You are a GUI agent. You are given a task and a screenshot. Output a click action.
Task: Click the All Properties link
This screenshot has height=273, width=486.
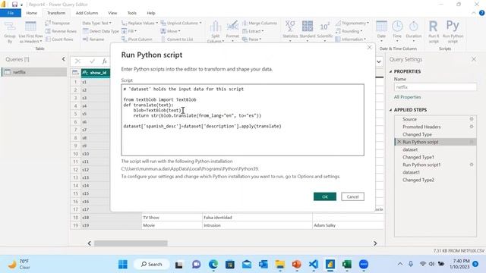tap(407, 97)
